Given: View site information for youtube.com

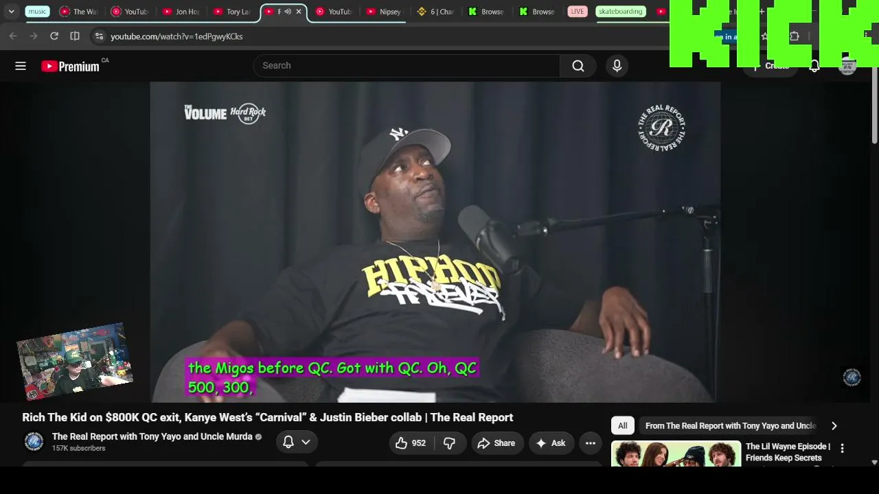Looking at the screenshot, I should (99, 36).
